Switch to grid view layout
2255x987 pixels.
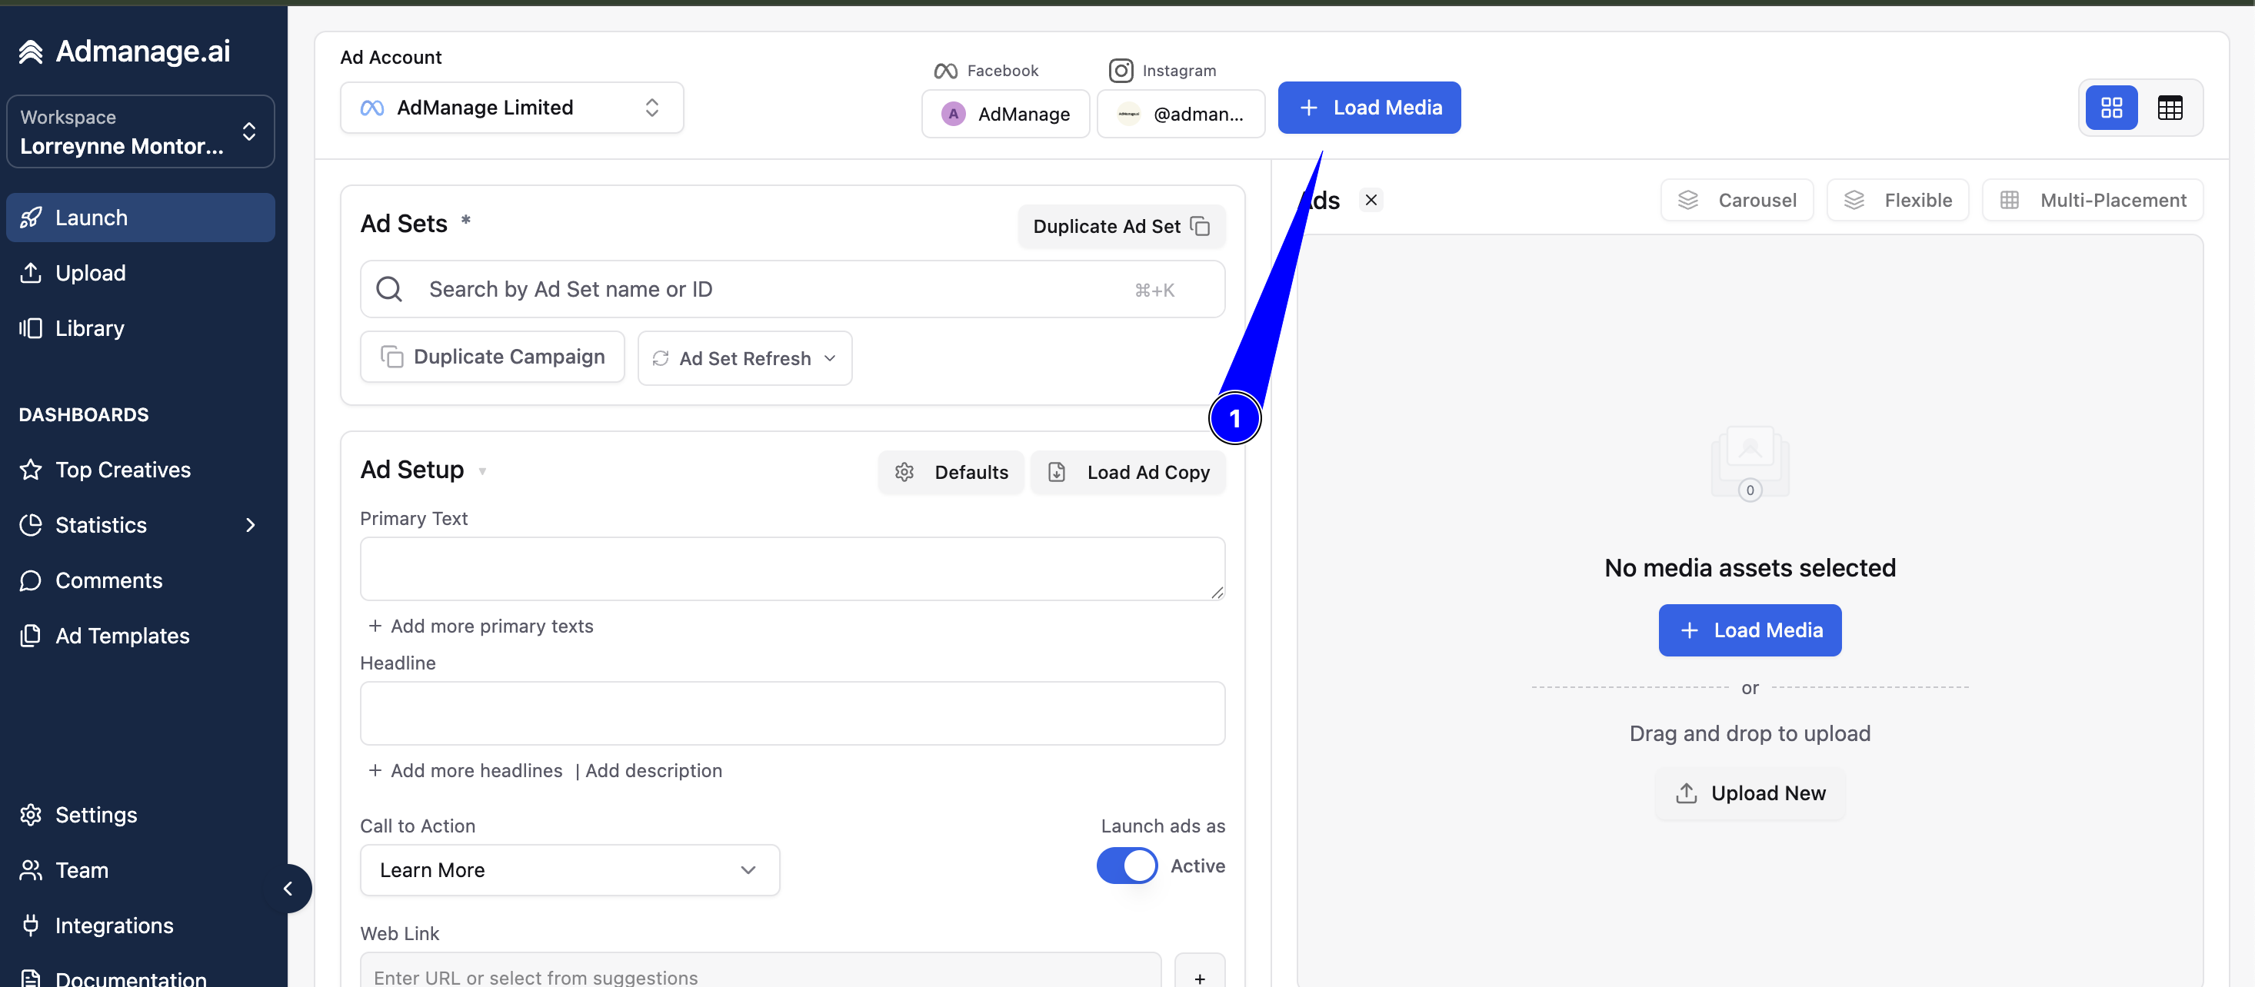coord(2111,108)
